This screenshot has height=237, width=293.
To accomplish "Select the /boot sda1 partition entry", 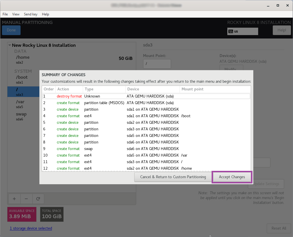I will pyautogui.click(x=23, y=80).
